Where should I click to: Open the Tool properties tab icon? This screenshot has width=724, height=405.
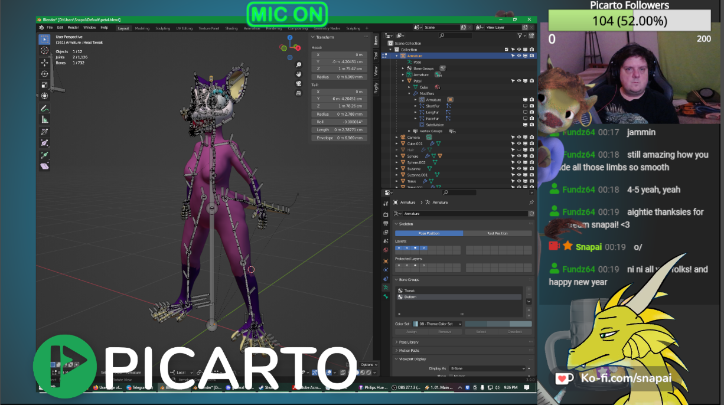pos(386,203)
